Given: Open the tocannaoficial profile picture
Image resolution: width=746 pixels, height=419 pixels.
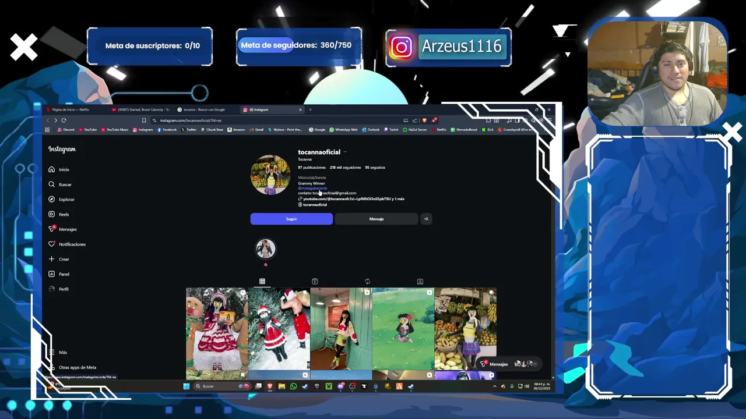Looking at the screenshot, I should pyautogui.click(x=270, y=175).
